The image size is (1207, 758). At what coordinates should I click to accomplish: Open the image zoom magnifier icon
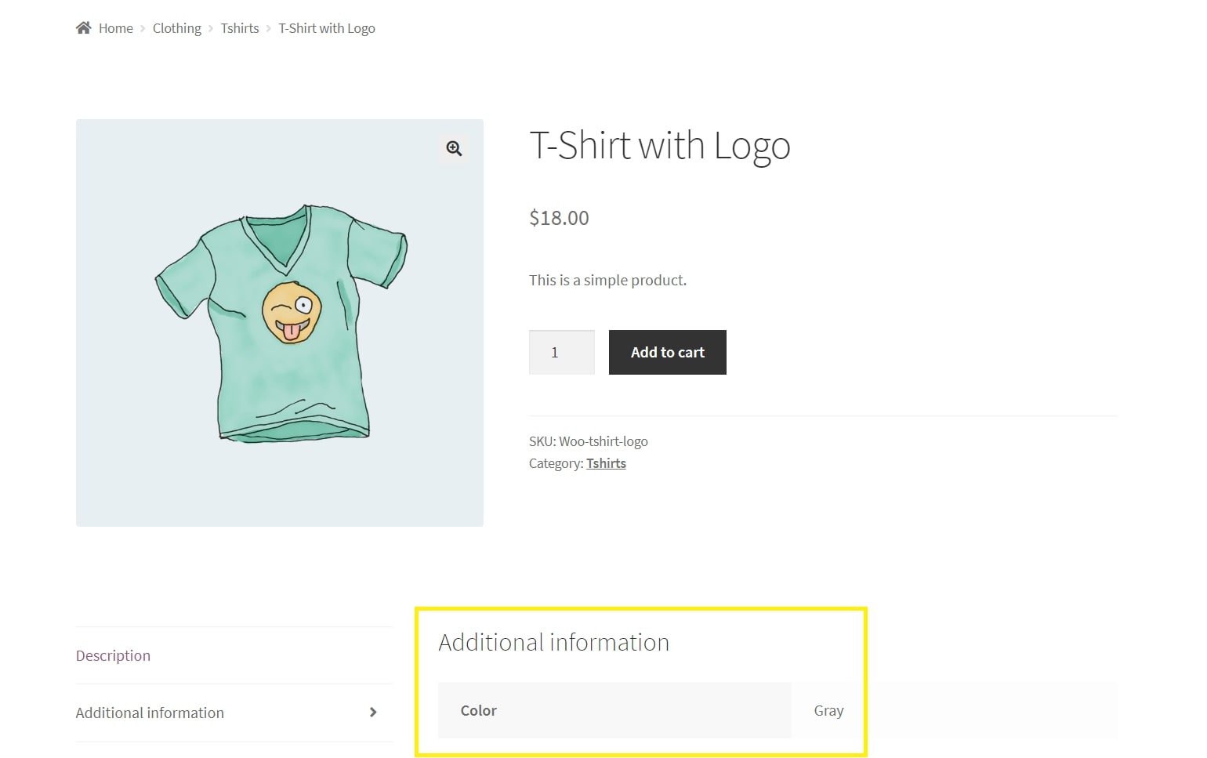coord(453,148)
